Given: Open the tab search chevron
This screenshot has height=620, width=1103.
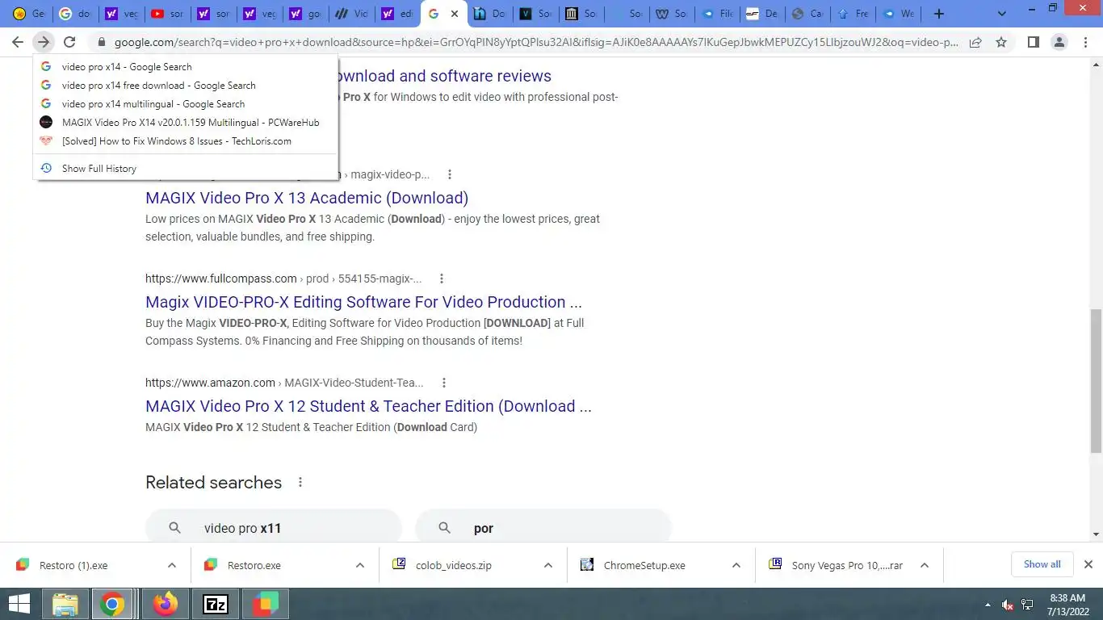Looking at the screenshot, I should (1002, 14).
